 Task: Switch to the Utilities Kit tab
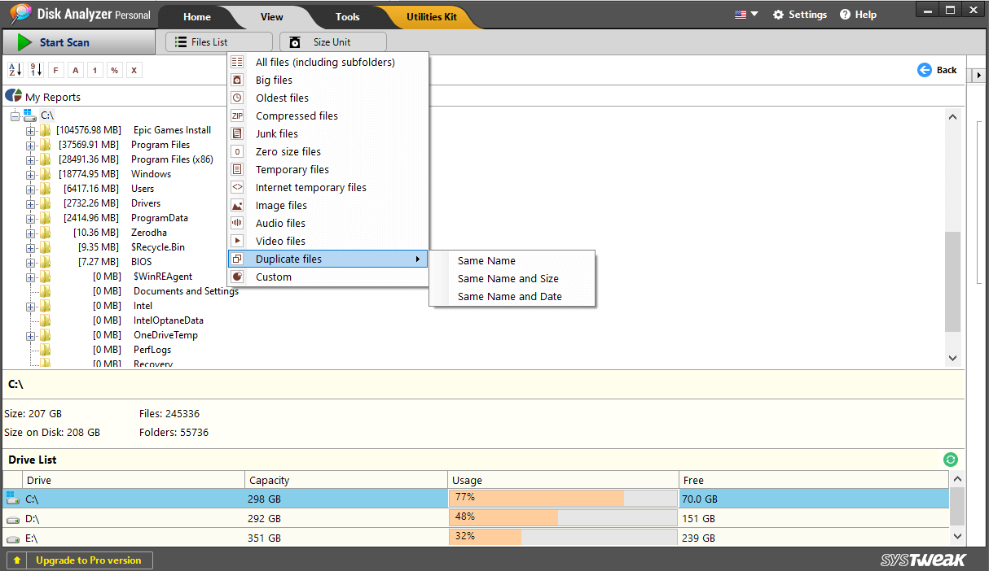click(x=430, y=16)
